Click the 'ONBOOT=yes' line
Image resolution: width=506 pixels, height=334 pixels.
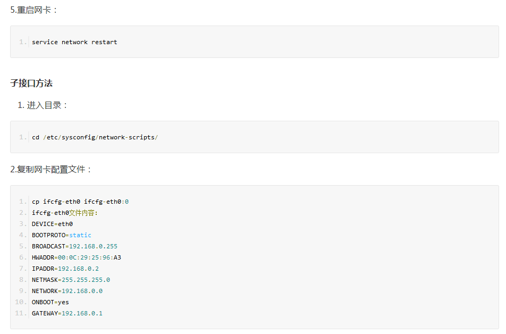tap(50, 302)
